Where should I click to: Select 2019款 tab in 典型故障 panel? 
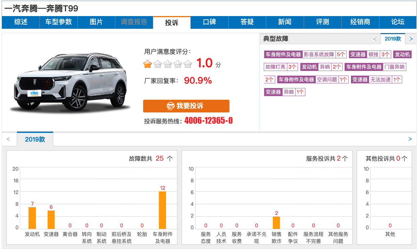pos(393,39)
